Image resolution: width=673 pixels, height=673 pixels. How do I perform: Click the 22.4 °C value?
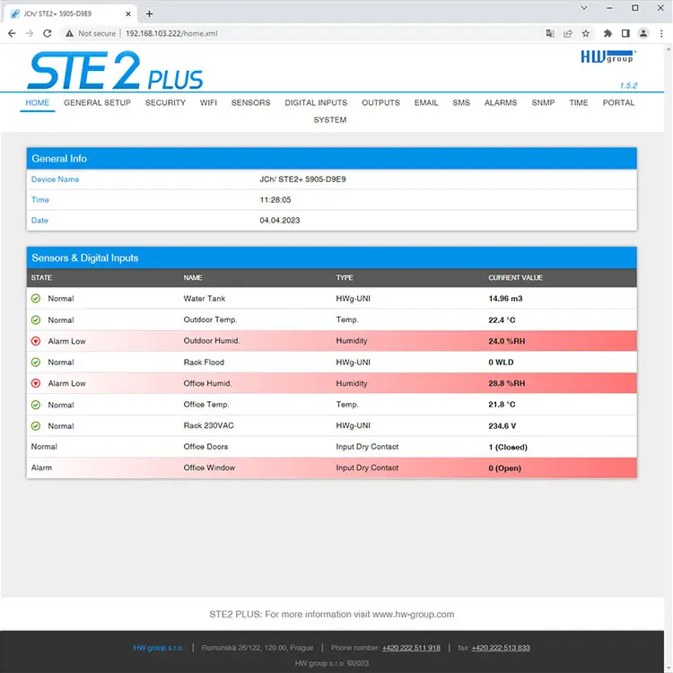click(502, 319)
